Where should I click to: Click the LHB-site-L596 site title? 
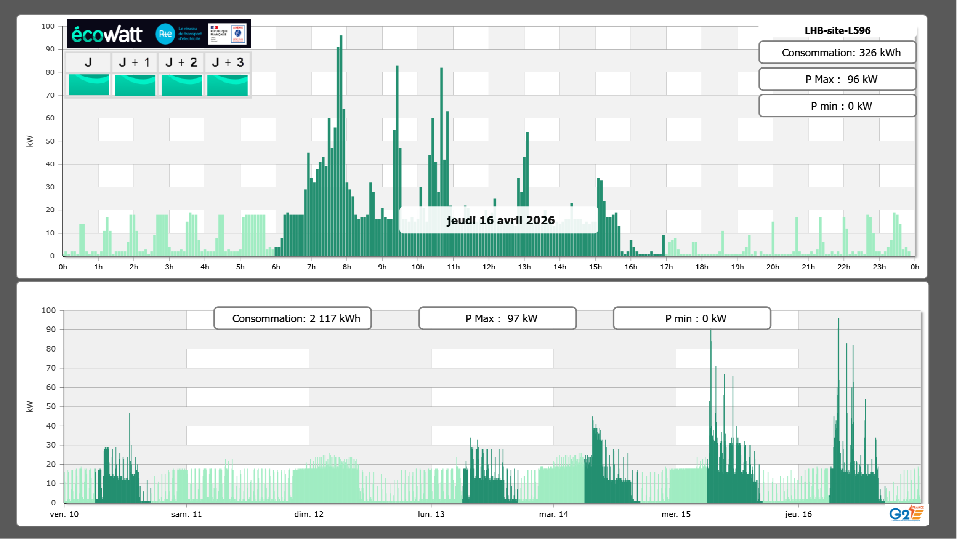pyautogui.click(x=837, y=30)
